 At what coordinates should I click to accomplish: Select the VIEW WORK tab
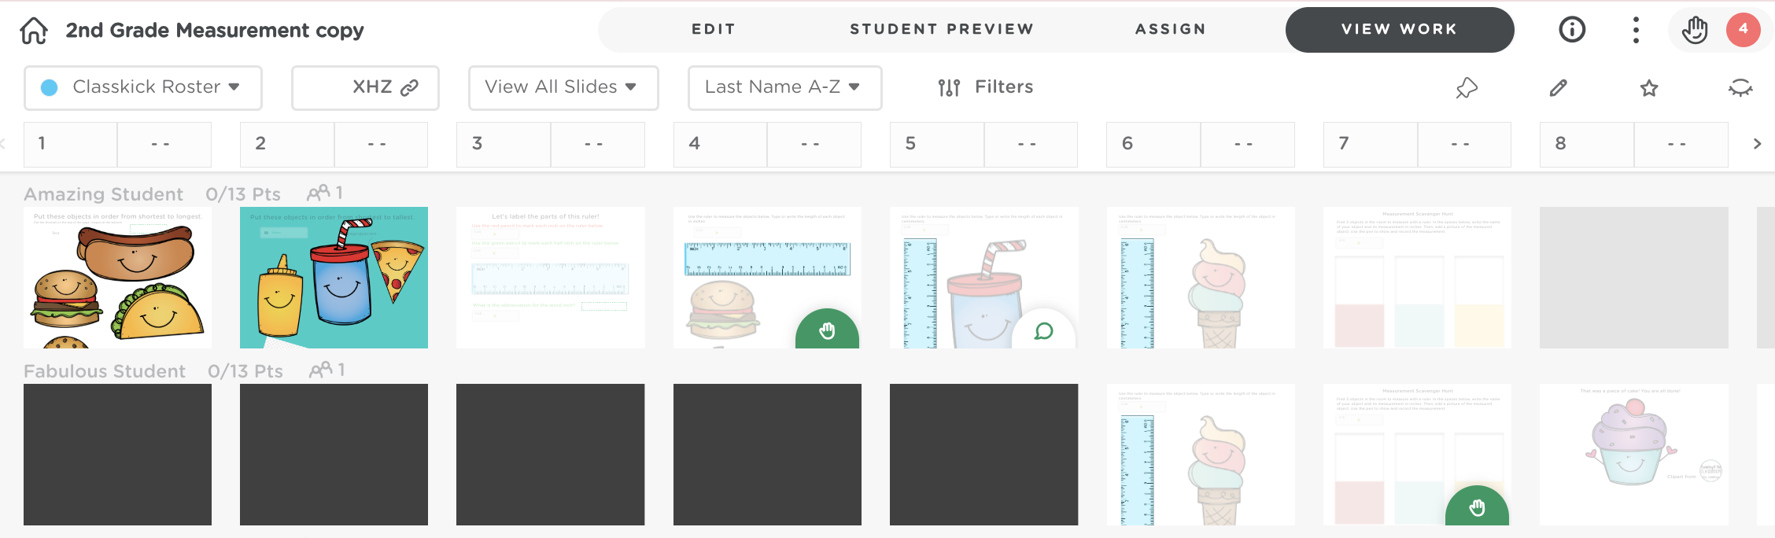1400,30
